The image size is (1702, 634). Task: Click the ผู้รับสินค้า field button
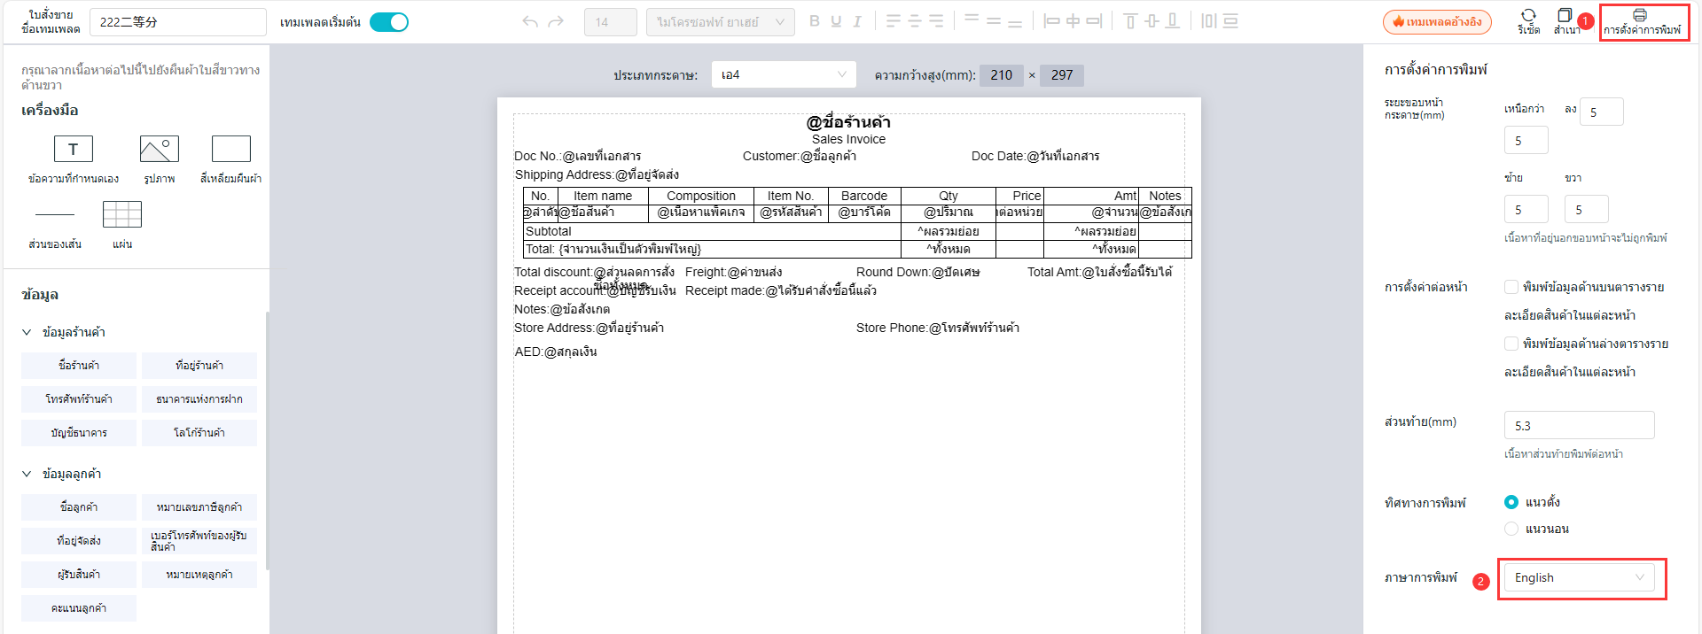[79, 575]
